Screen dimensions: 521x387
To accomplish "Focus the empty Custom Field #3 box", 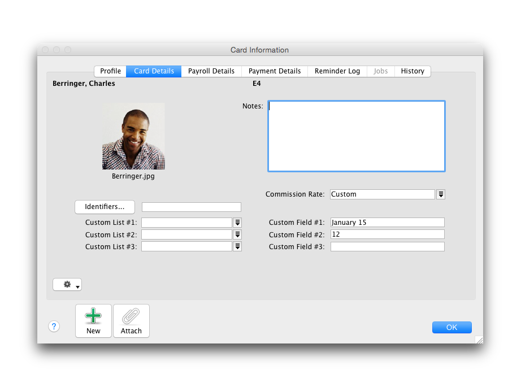I will (387, 246).
